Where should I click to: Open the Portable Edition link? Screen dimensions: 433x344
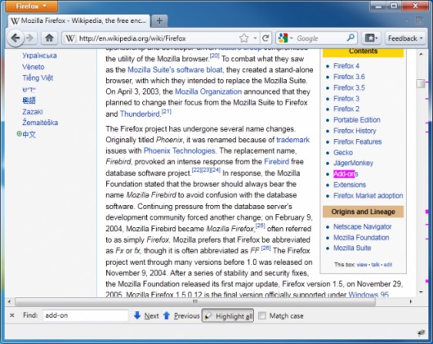[357, 120]
